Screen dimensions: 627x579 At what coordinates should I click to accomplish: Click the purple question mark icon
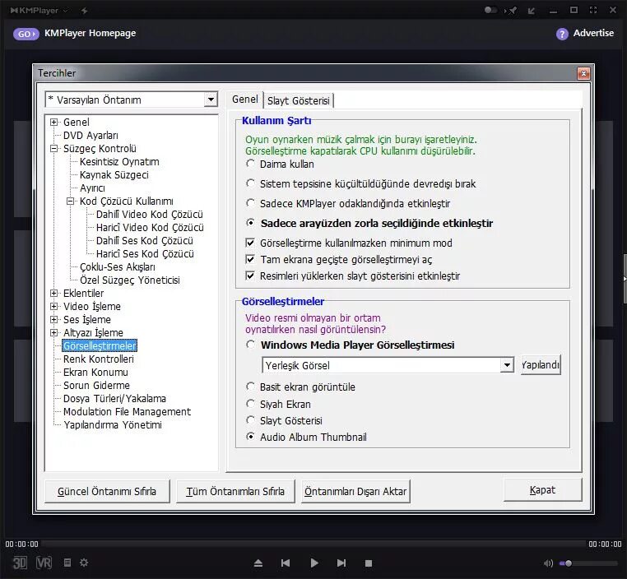click(562, 34)
